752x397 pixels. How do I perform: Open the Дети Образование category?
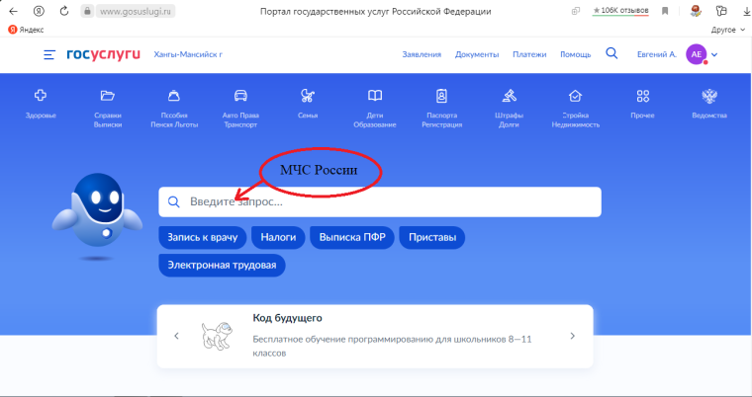[375, 108]
